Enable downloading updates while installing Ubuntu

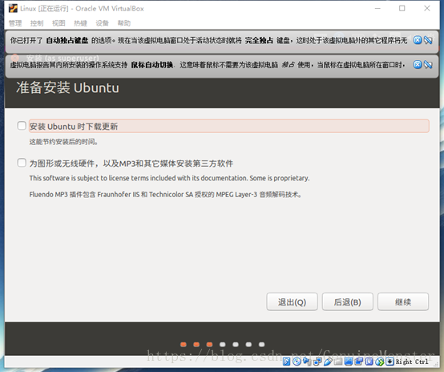tap(22, 126)
